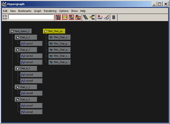Click the Create Bookmark icon

tap(100, 17)
